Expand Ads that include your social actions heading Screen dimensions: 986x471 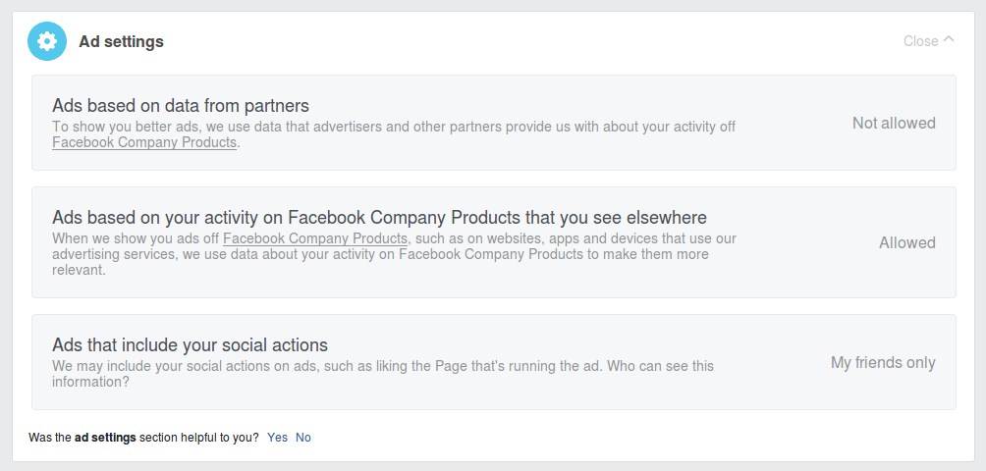190,344
